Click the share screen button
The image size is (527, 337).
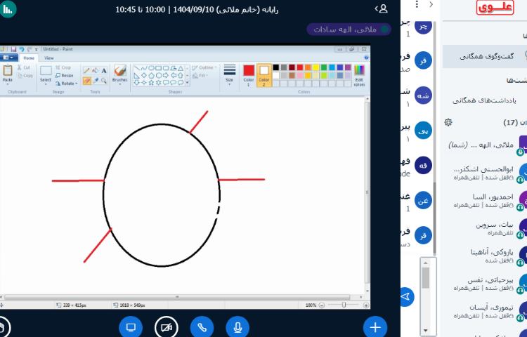pos(131,327)
